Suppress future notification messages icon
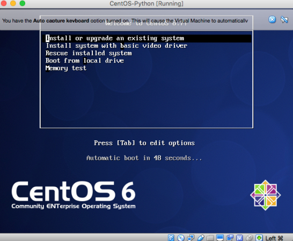The height and width of the screenshot is (241, 293). [284, 19]
